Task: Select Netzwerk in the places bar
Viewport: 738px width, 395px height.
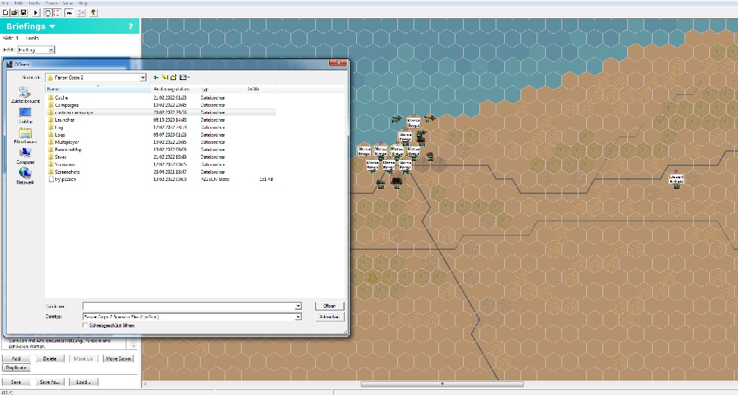Action: pyautogui.click(x=25, y=176)
